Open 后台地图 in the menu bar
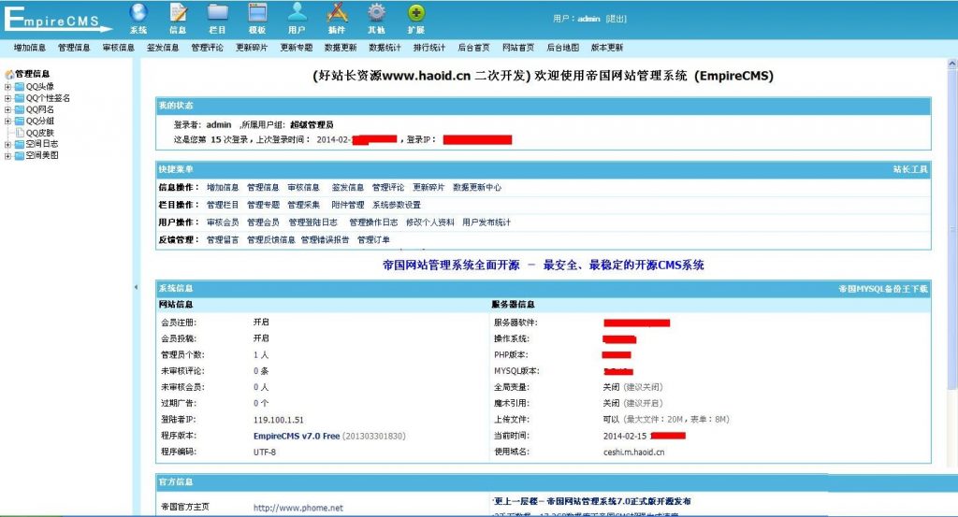This screenshot has width=958, height=517. pyautogui.click(x=562, y=48)
